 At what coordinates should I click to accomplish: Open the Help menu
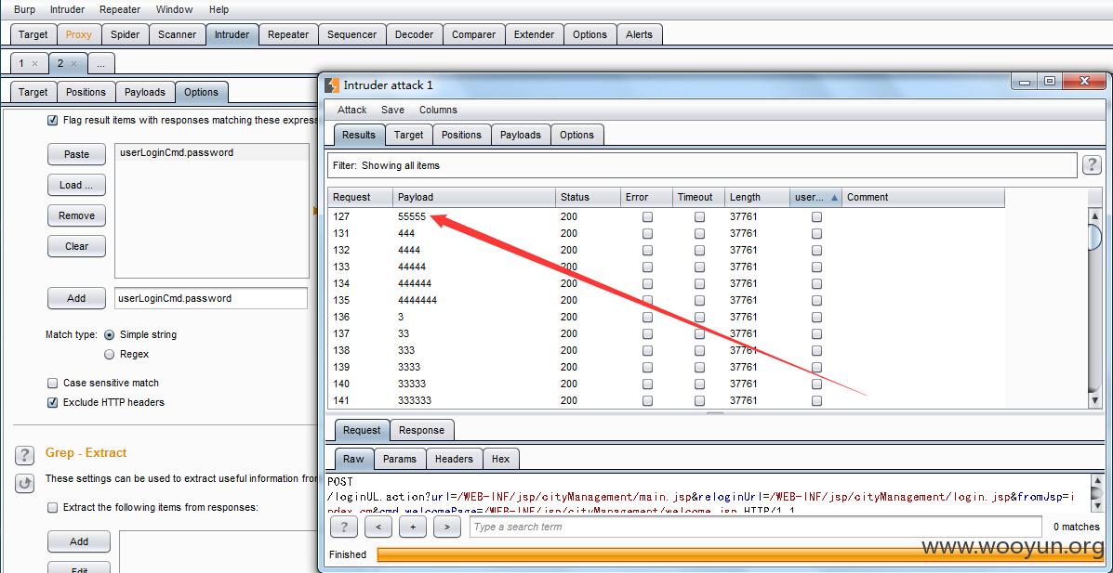tap(219, 9)
